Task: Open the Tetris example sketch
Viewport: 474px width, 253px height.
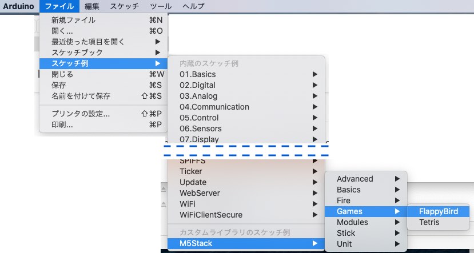Action: (439, 222)
